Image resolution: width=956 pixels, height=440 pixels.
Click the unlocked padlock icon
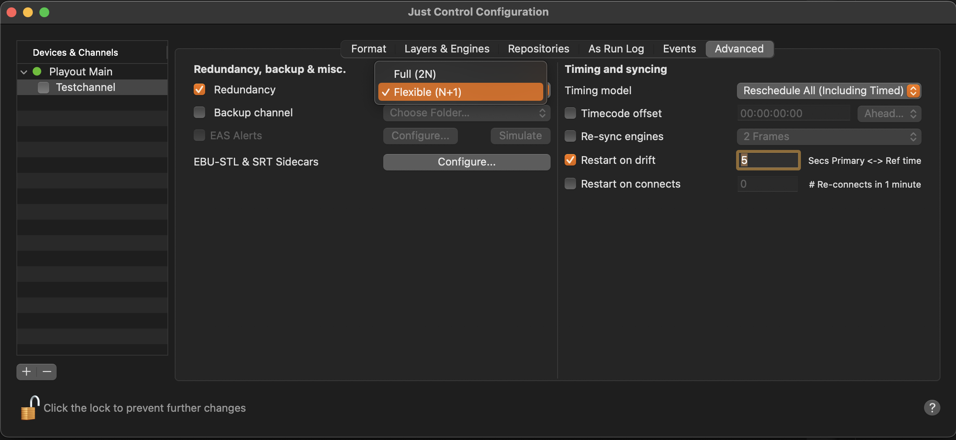pos(30,408)
